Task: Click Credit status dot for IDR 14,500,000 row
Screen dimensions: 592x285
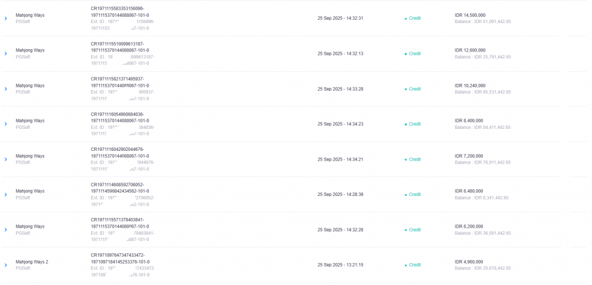Action: [405, 18]
